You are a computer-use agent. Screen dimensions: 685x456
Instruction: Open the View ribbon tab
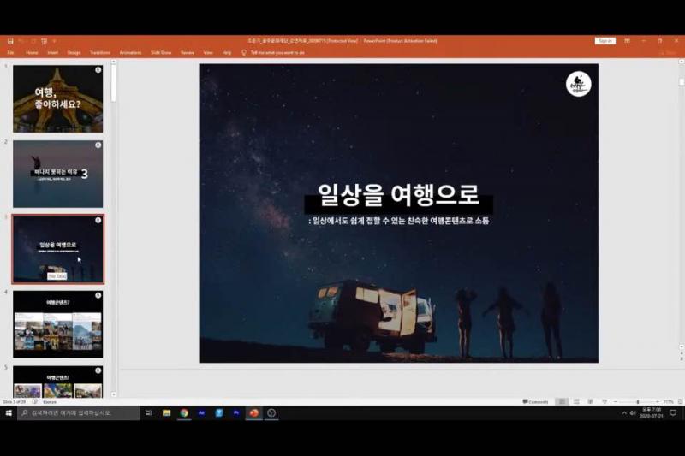point(208,52)
